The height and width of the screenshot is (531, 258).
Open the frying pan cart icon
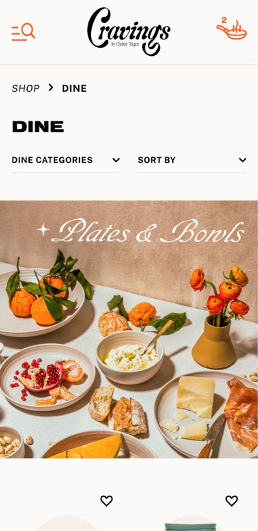(232, 29)
